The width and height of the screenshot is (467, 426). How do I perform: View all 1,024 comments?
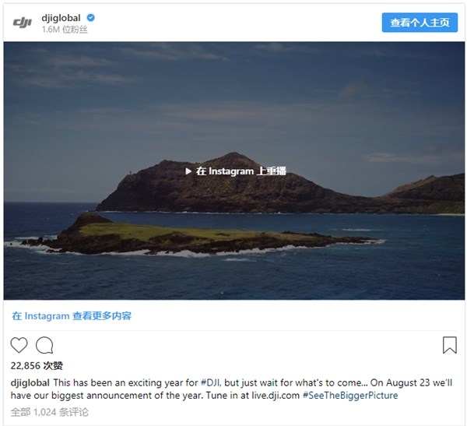click(50, 412)
